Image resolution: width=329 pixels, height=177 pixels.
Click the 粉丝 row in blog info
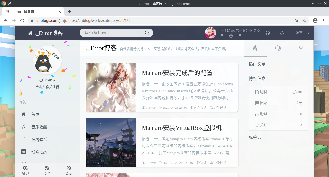tap(278, 114)
